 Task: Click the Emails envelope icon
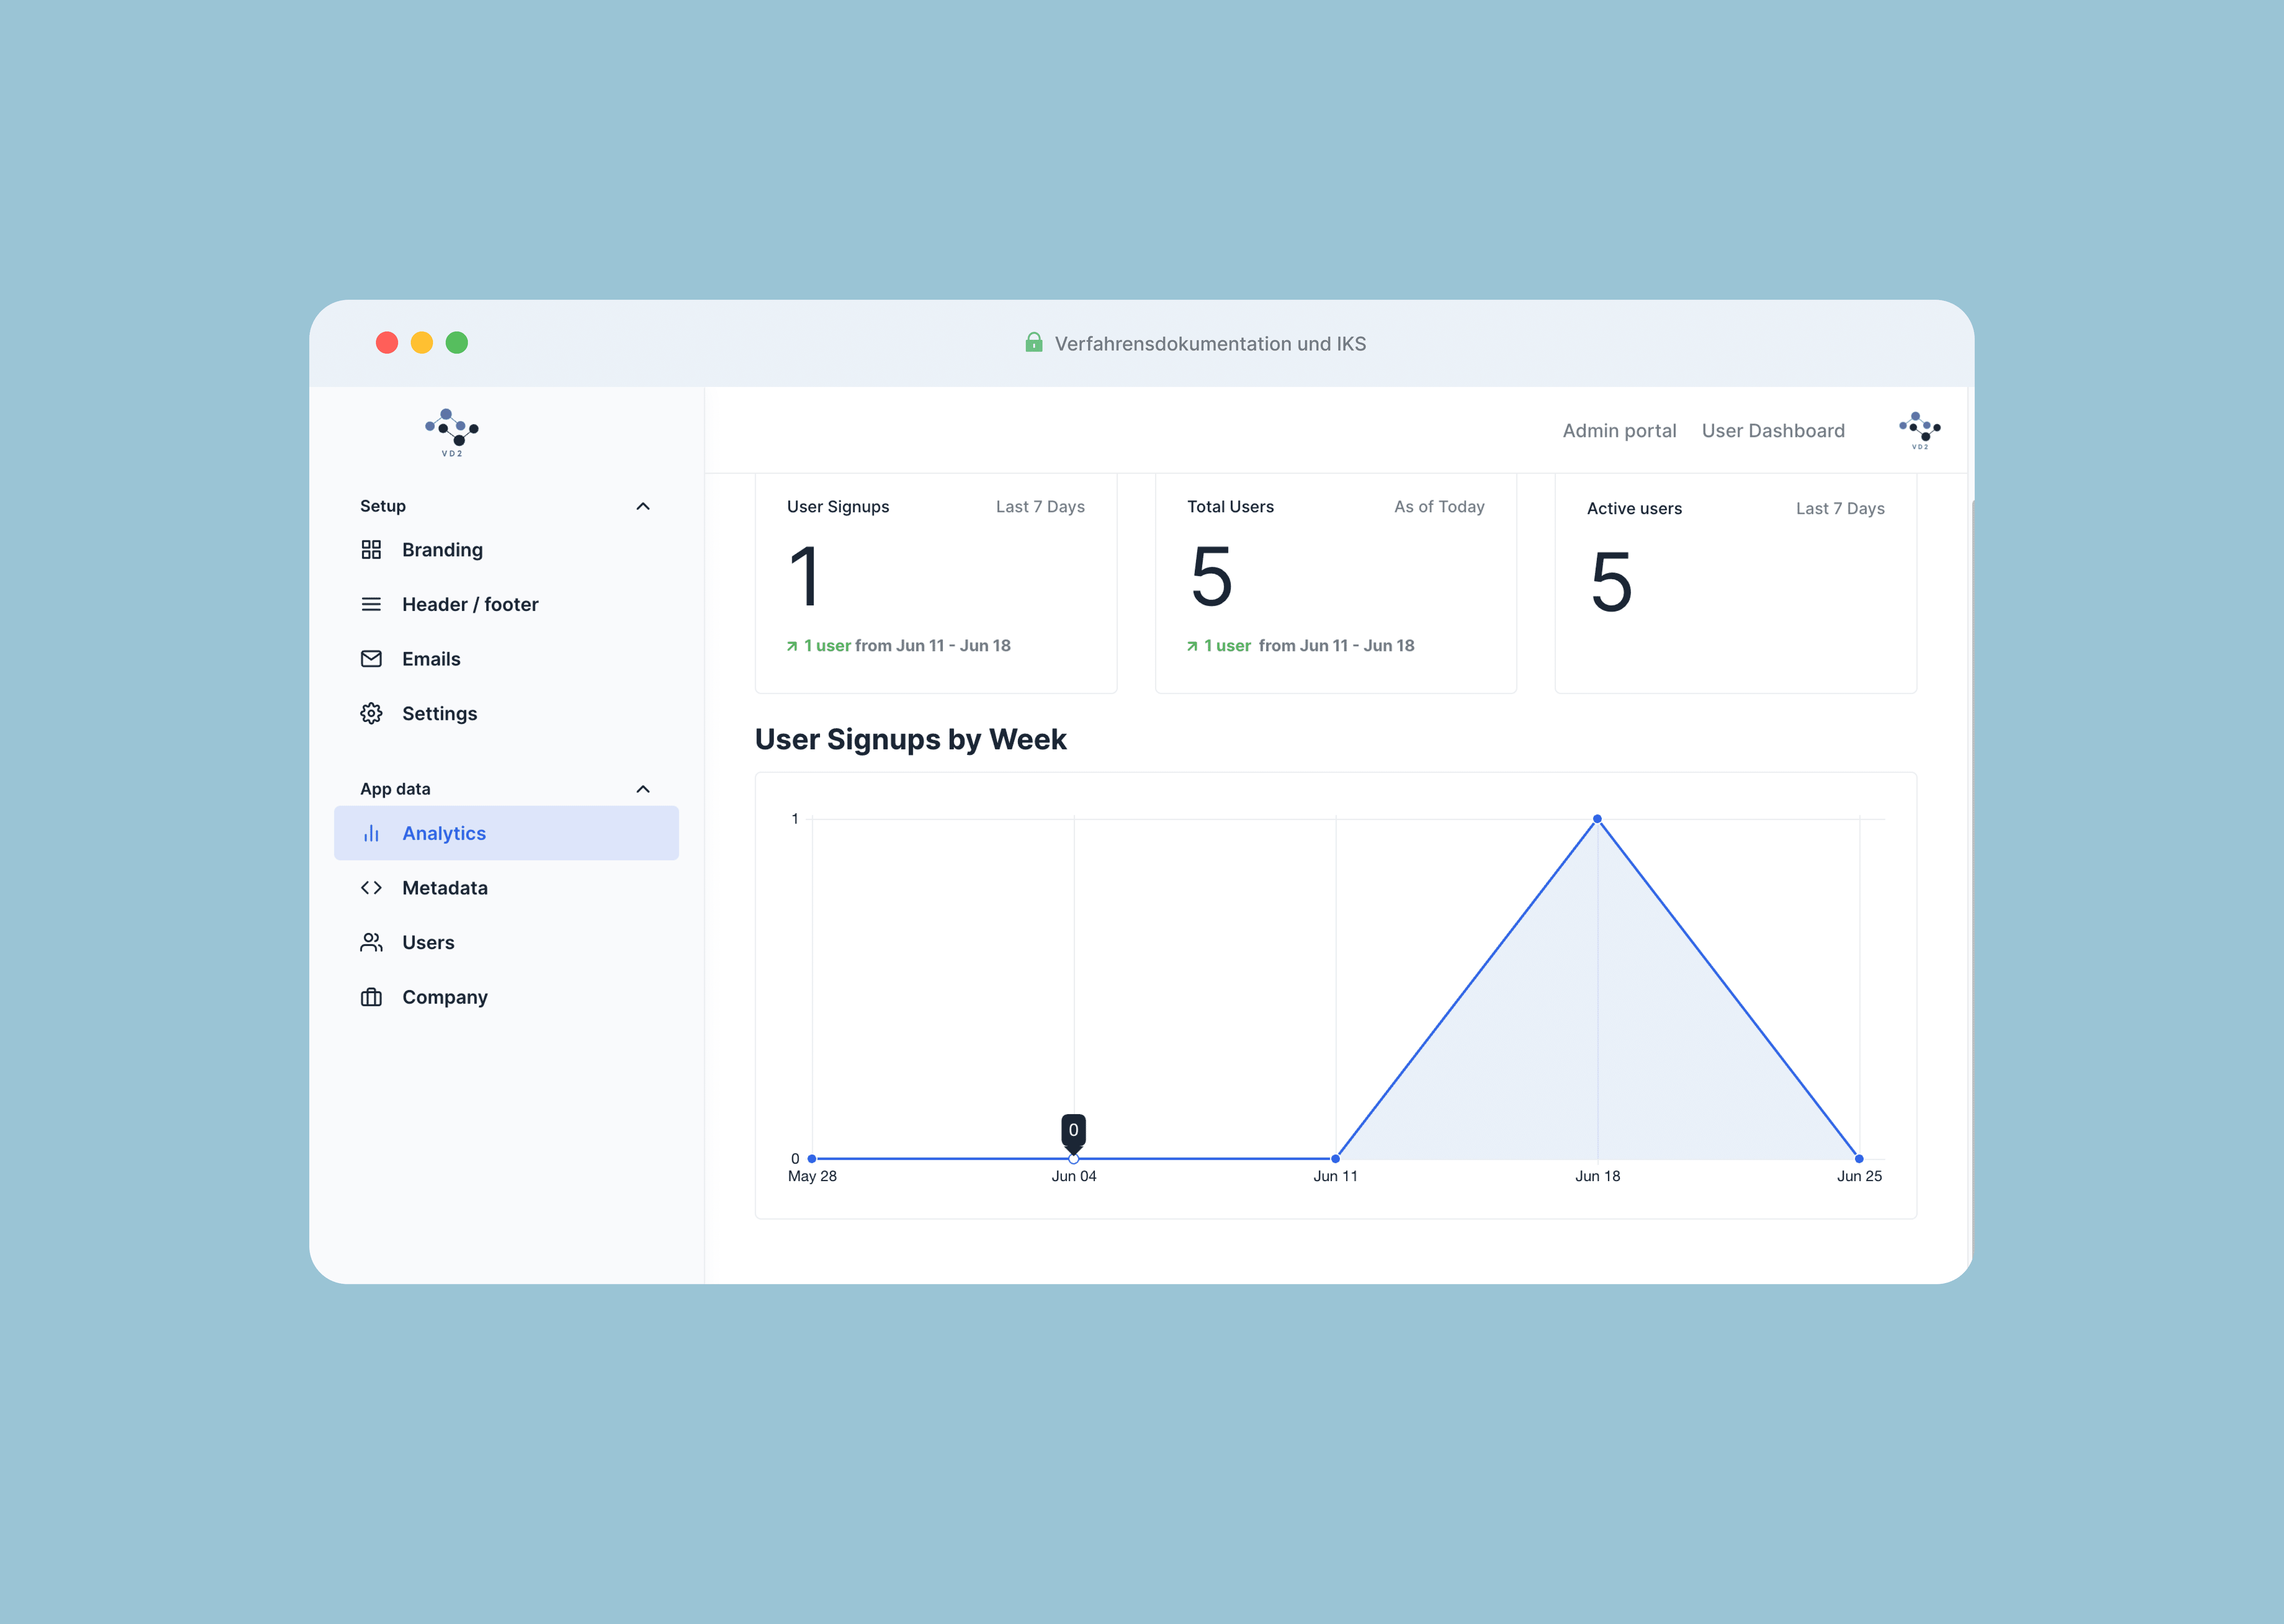(371, 659)
